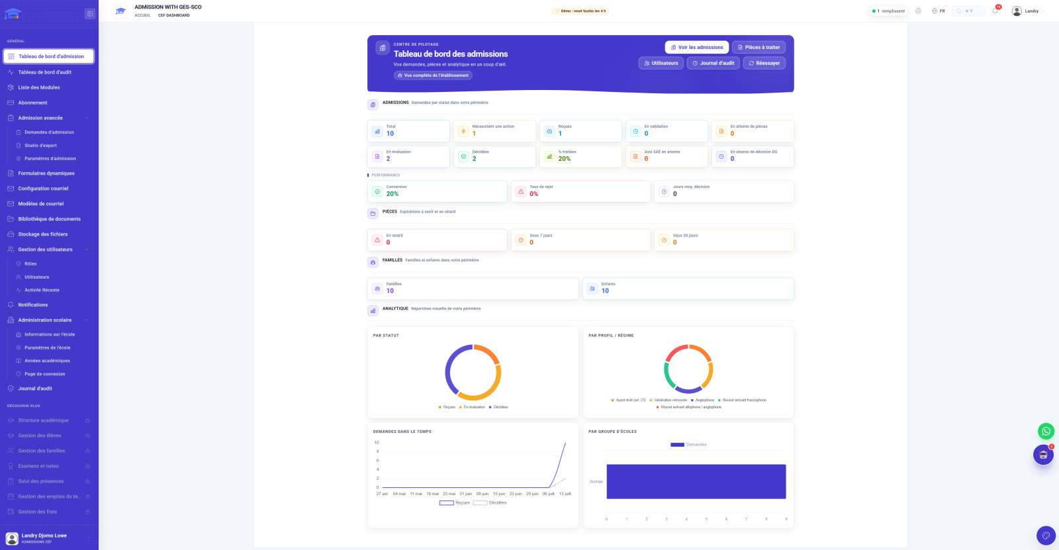
Task: Open Paramètres d'admission submenu item
Action: (49, 159)
